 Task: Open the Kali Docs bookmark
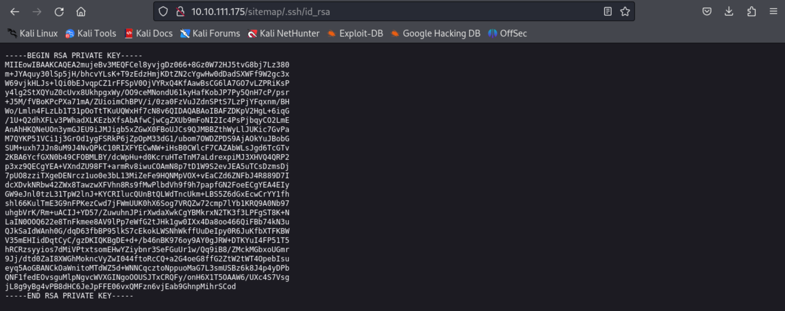[149, 33]
